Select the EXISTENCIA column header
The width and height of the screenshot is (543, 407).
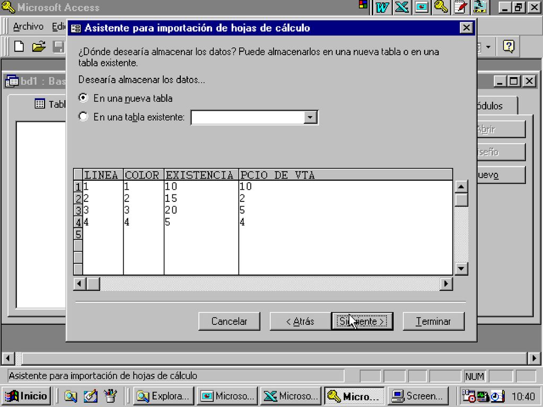(x=201, y=175)
